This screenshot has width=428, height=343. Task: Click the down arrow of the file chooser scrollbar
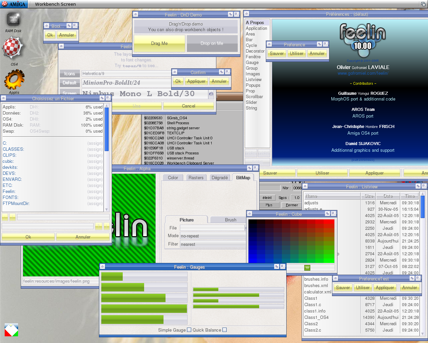pos(107,210)
